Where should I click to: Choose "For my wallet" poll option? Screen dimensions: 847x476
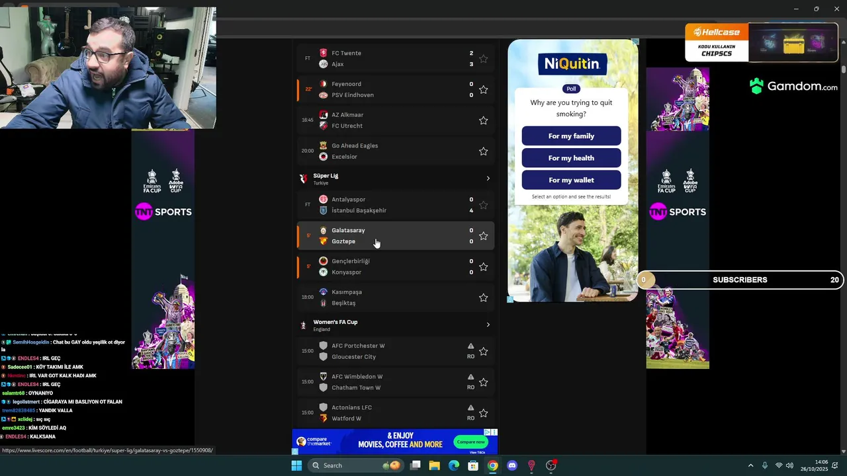[x=571, y=180]
